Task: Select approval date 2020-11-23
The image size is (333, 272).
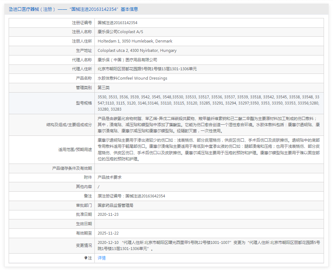Action: coord(108,214)
